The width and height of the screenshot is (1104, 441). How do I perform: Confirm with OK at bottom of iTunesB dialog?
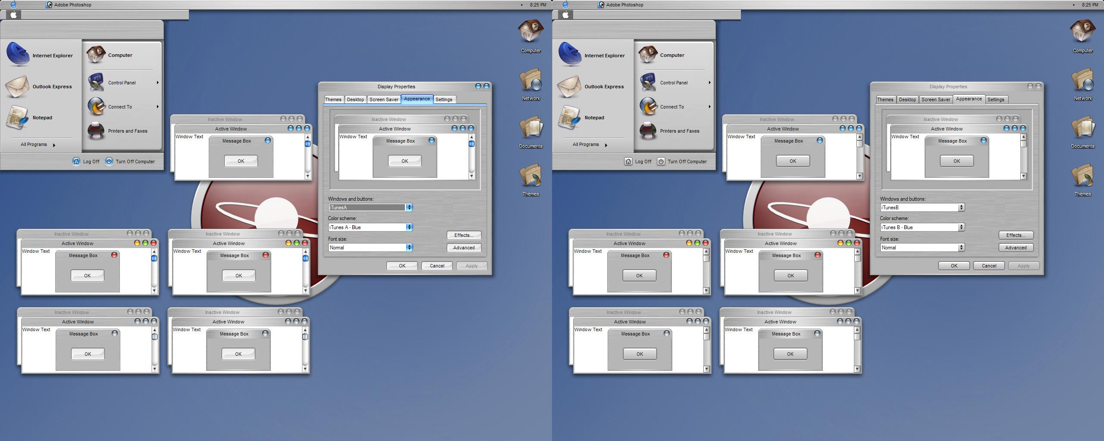(954, 266)
